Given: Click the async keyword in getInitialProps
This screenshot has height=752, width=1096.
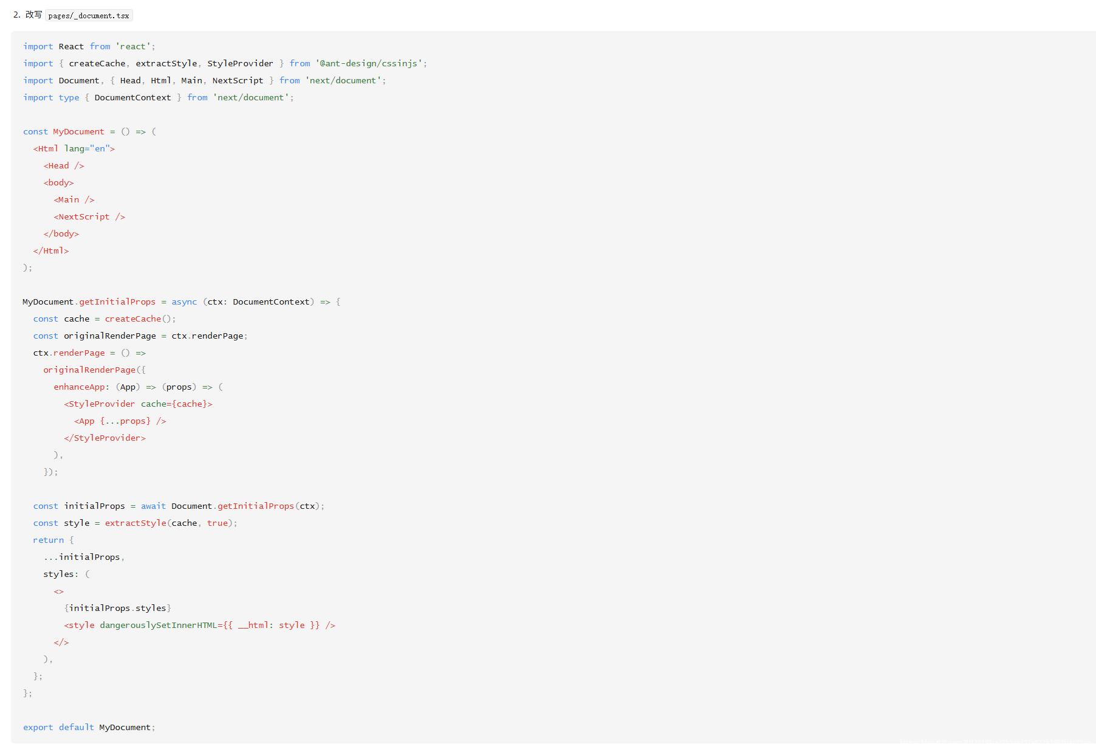Looking at the screenshot, I should (184, 302).
